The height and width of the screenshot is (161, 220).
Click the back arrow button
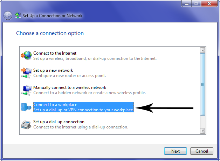[x=8, y=15]
